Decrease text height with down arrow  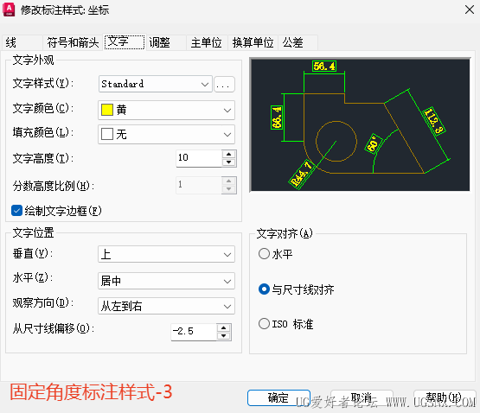[x=228, y=162]
